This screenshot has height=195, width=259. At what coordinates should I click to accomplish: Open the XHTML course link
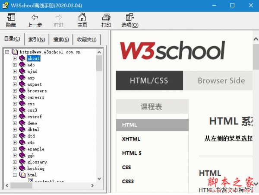point(131,139)
